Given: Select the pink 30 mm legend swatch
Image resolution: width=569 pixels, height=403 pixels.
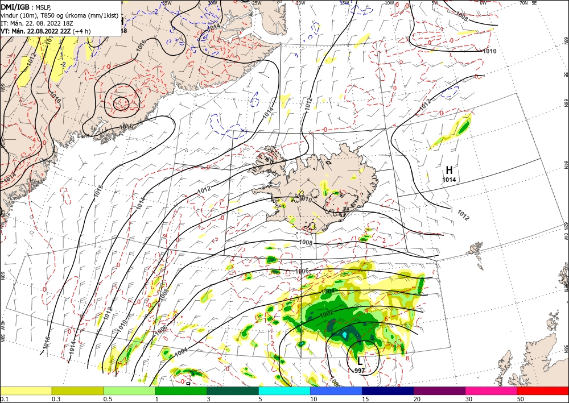Looking at the screenshot, I should pos(492,390).
